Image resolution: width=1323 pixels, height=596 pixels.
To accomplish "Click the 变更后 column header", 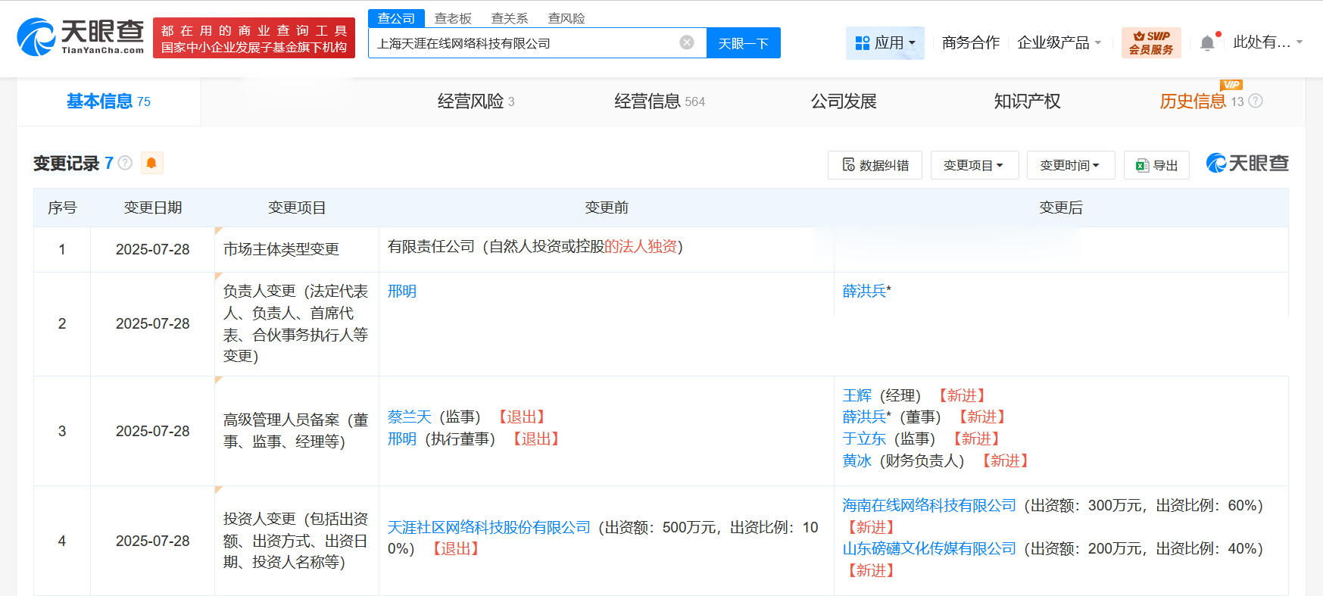I will 1061,208.
